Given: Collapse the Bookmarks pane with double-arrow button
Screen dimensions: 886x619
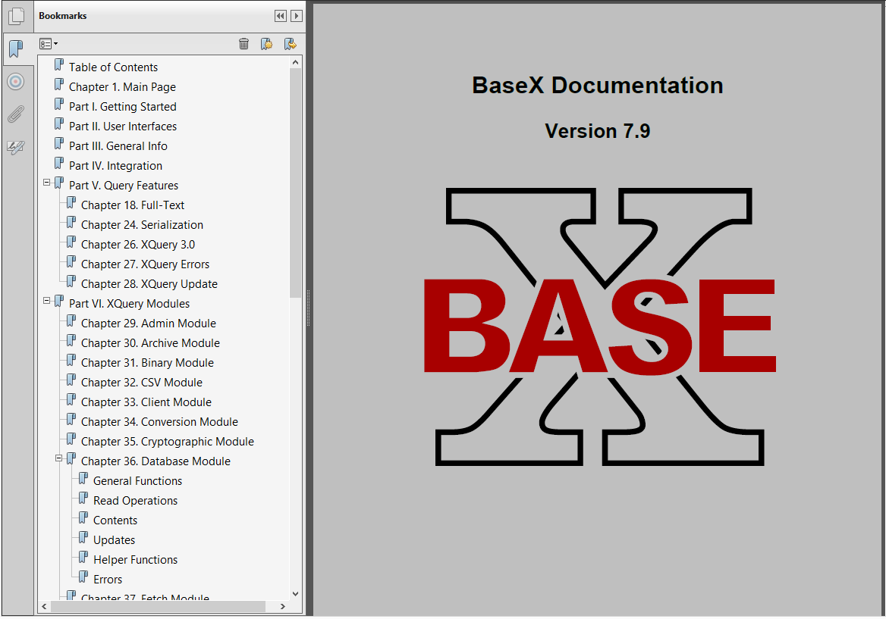Looking at the screenshot, I should click(280, 16).
